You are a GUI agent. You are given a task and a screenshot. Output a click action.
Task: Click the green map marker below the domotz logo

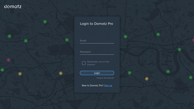(x=10, y=36)
